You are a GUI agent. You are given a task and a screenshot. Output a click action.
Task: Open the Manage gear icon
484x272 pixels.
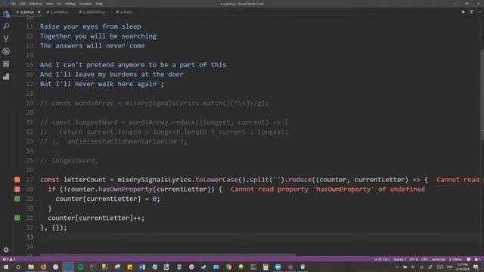pos(6,249)
